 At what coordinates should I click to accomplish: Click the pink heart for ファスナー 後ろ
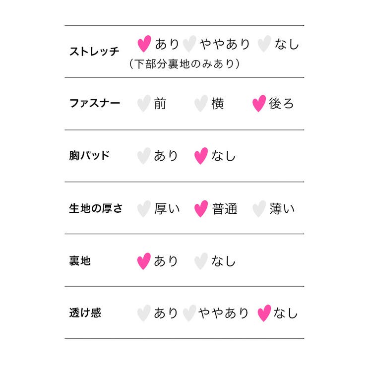[x=259, y=104]
